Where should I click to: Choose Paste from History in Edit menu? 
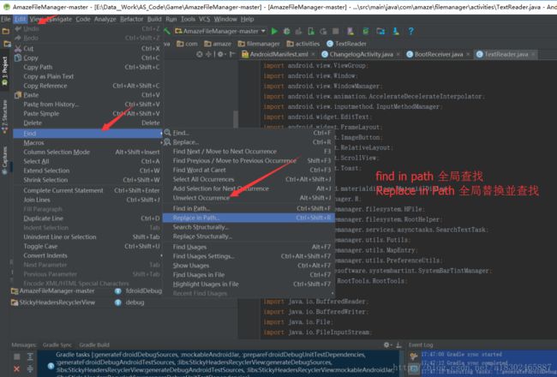(x=87, y=105)
